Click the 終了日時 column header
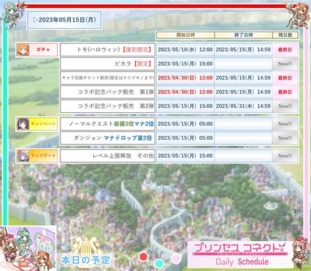 pyautogui.click(x=243, y=35)
